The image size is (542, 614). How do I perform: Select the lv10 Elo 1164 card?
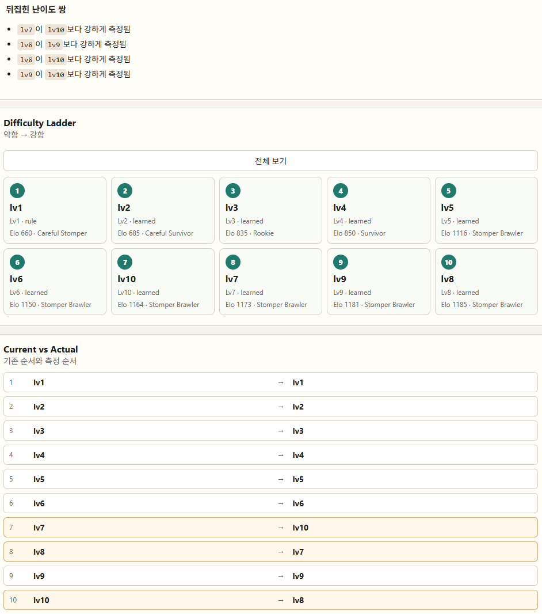pyautogui.click(x=163, y=282)
